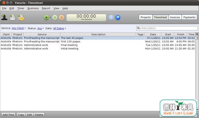Click the 00:00:00 timer display
The height and width of the screenshot is (118, 199).
(86, 17)
